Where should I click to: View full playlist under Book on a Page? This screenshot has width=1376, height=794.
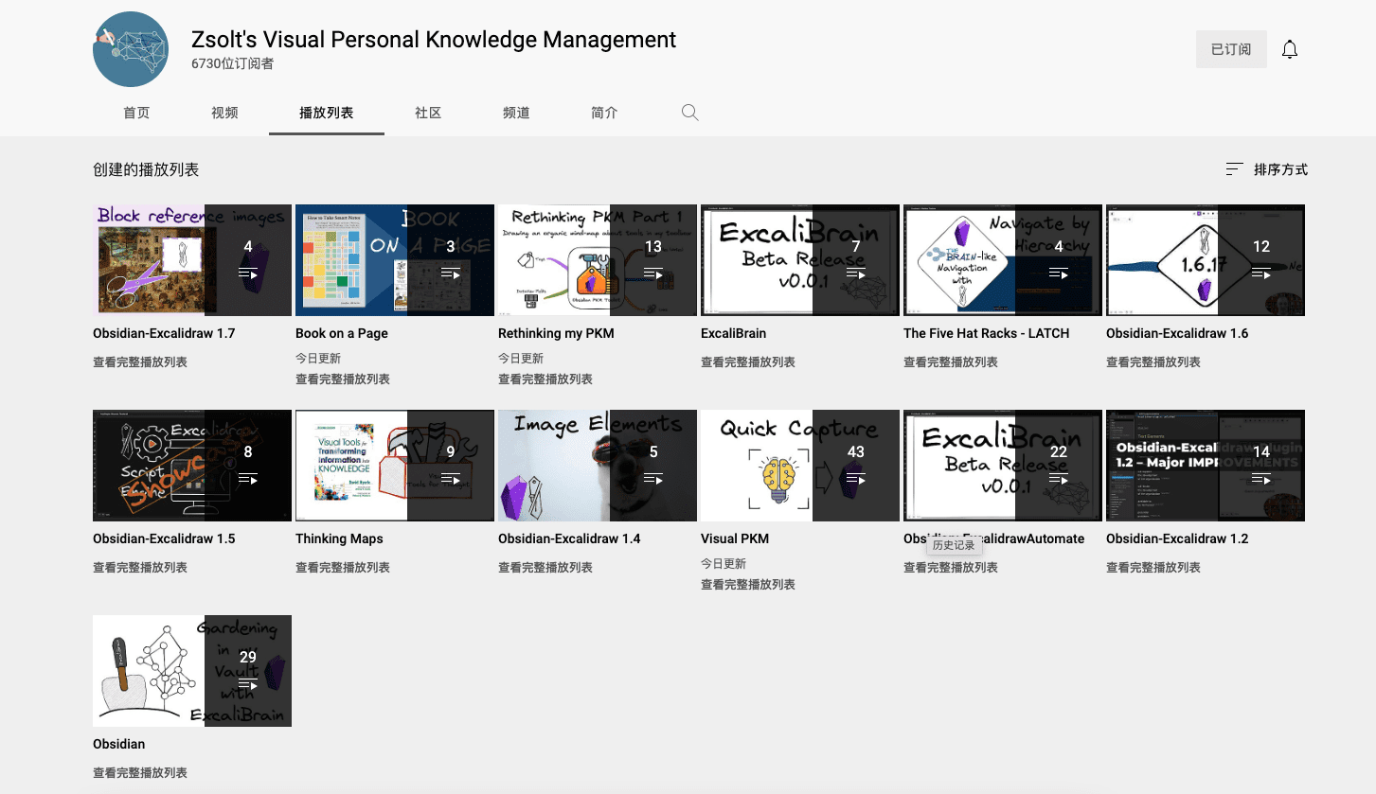click(343, 379)
